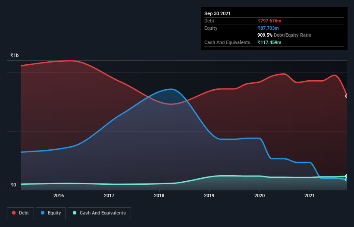The image size is (354, 227).
Task: Click the red Debt legend dot
Action: 14,213
